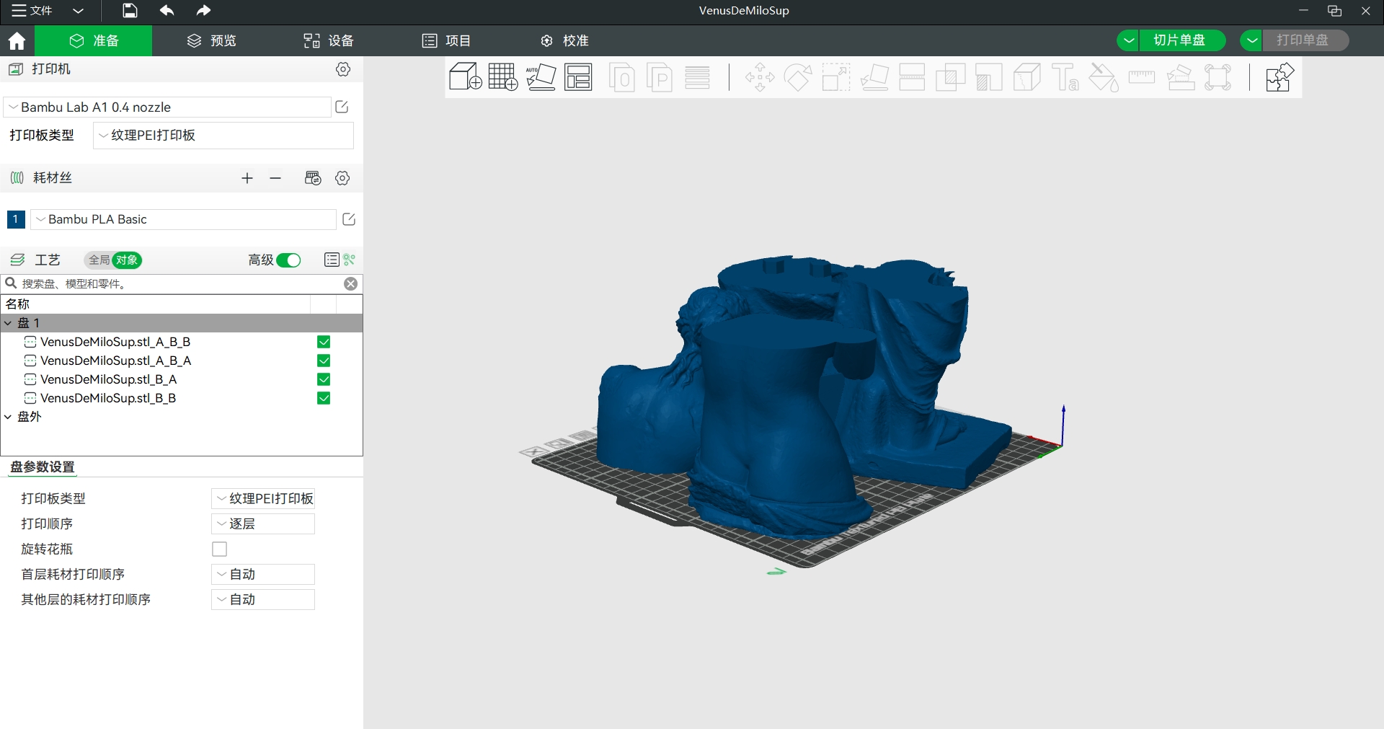Open filament settings gear icon
1384x729 pixels.
point(342,178)
